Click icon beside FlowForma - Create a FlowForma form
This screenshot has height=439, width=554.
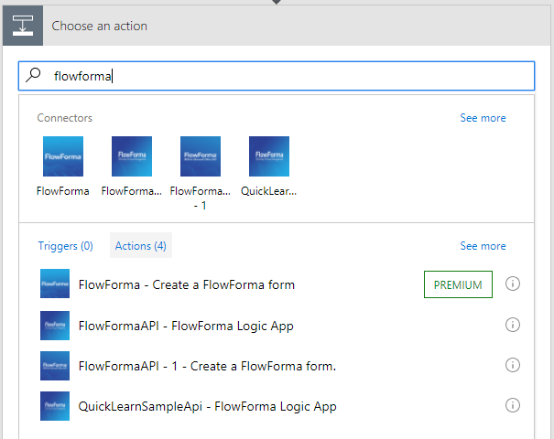tap(55, 284)
